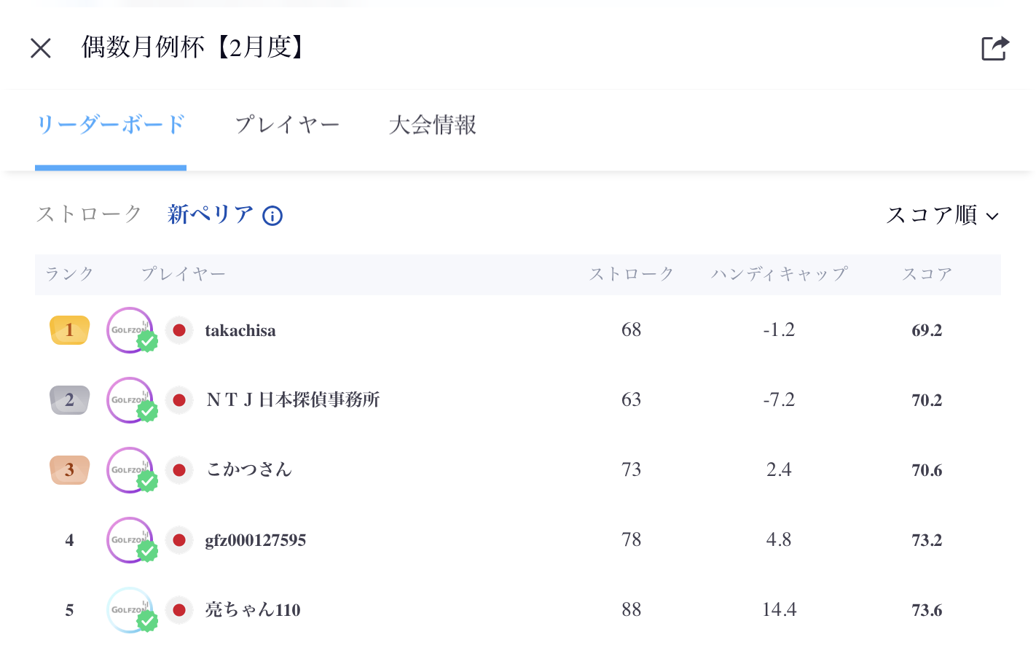Tap the bronze rank 3 badge
The height and width of the screenshot is (656, 1036).
pos(69,470)
